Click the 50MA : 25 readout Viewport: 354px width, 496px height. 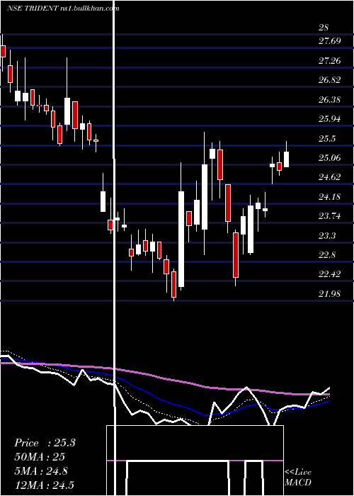[x=40, y=457]
